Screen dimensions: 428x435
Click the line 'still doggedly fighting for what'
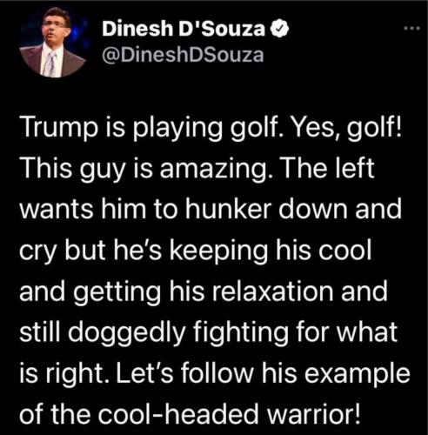coord(208,331)
